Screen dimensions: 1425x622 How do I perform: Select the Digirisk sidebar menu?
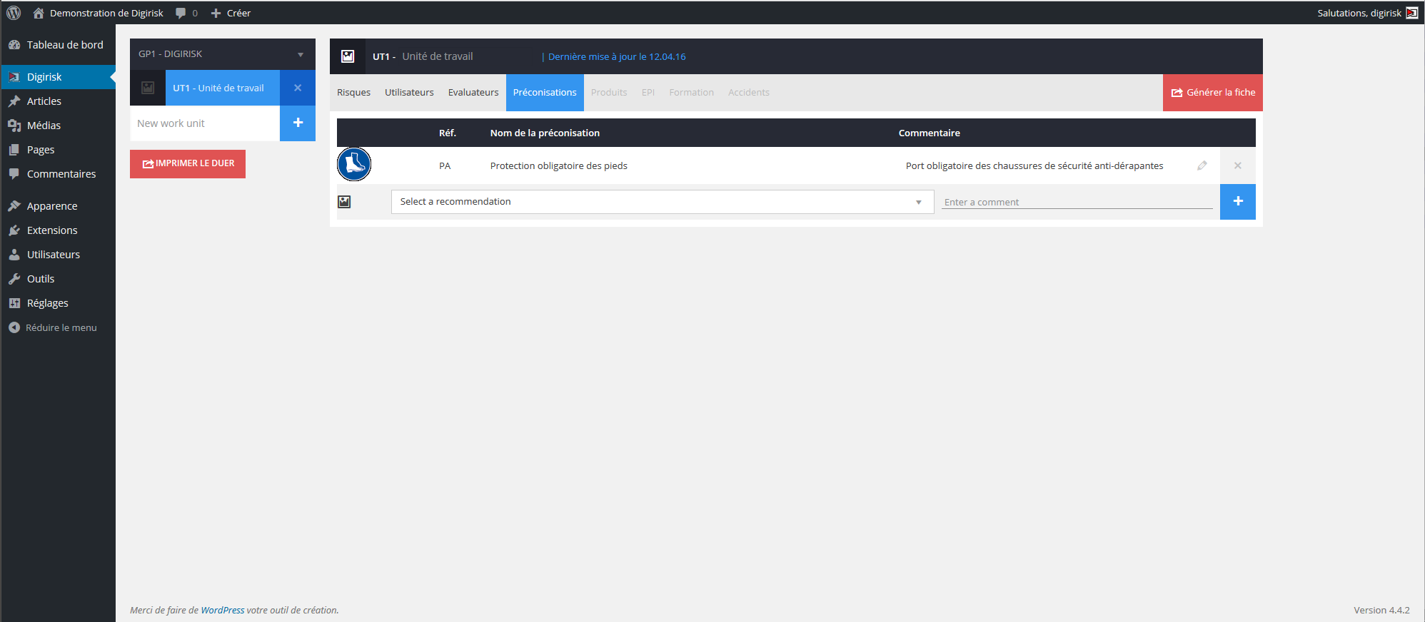[x=58, y=77]
